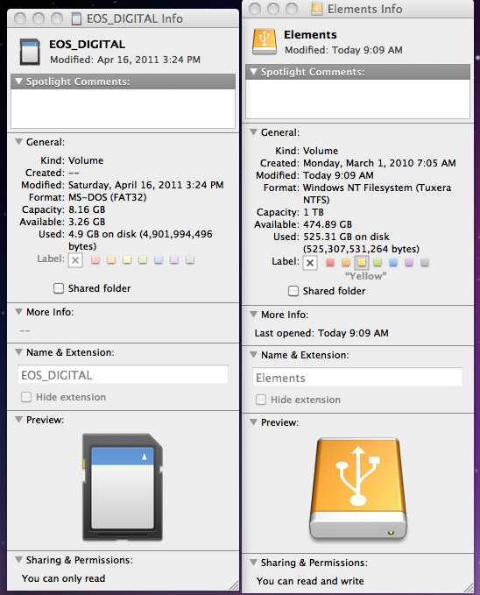480x595 pixels.
Task: Click the SD card icon in EOS_DIGITAL header
Action: tap(30, 52)
